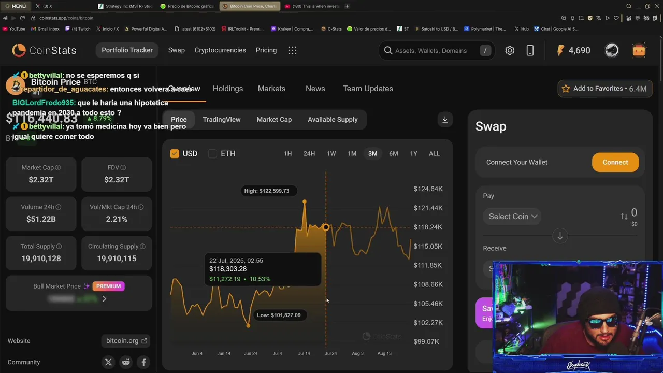Open the apps grid menu icon
This screenshot has height=373, width=663.
click(x=292, y=50)
